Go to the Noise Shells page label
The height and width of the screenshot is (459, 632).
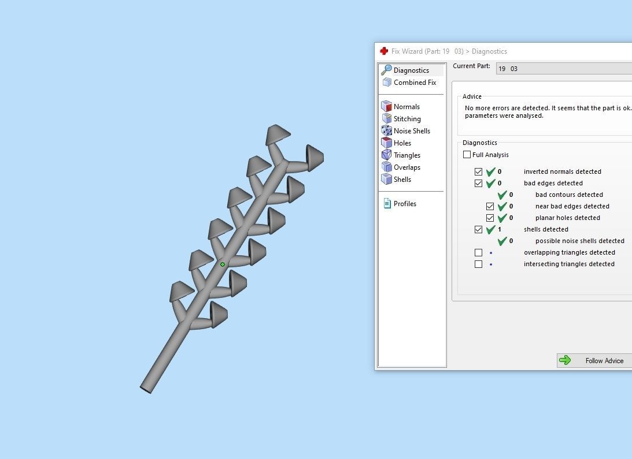click(412, 131)
